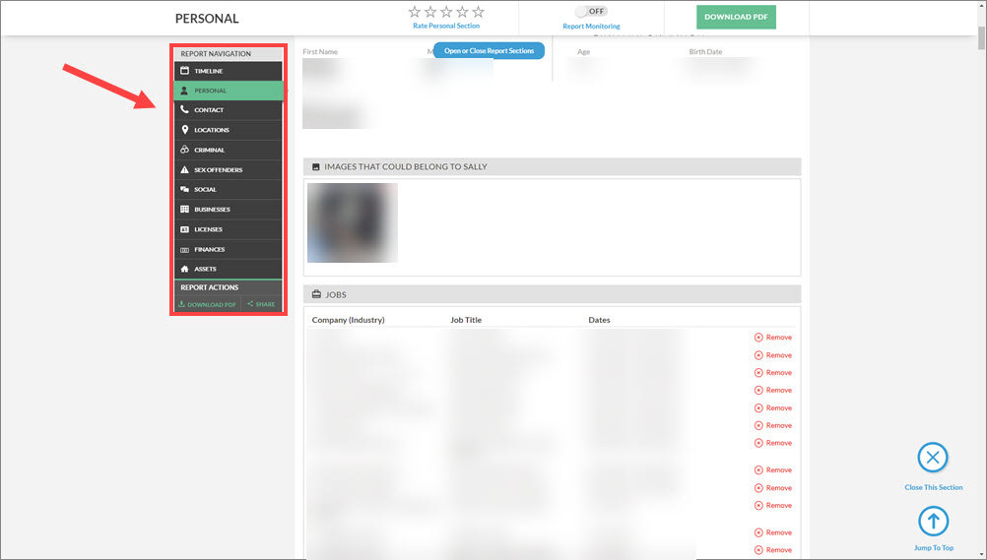This screenshot has width=987, height=560.
Task: Rate the section five stars
Action: (479, 12)
